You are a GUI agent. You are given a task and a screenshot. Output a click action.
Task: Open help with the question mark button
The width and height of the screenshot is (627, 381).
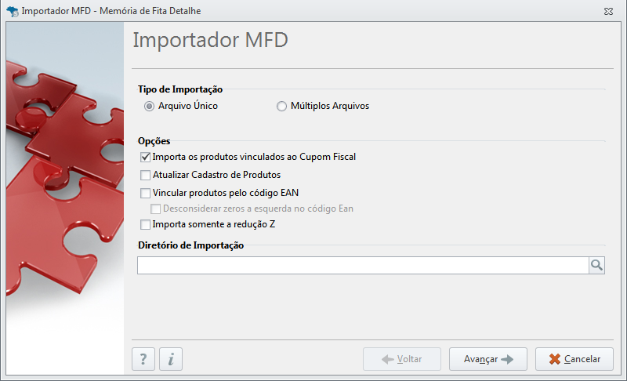click(143, 359)
